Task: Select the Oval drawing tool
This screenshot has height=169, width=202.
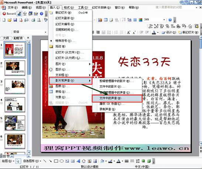Action: [x=62, y=161]
